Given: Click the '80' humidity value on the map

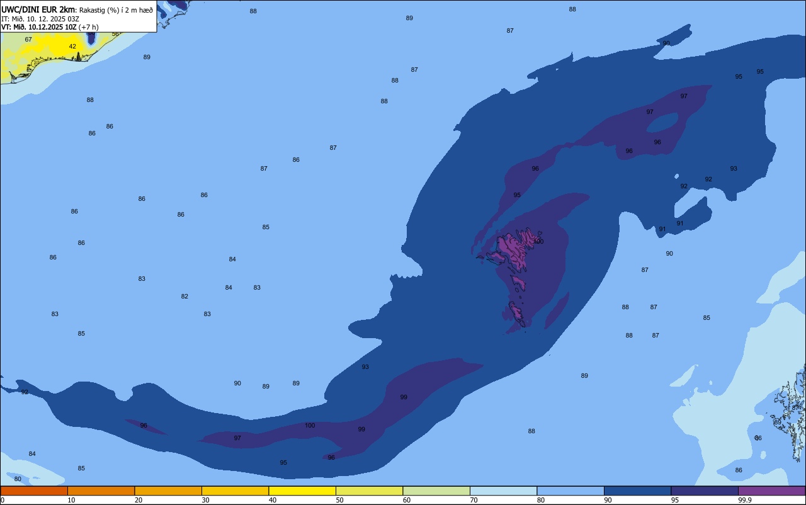Looking at the screenshot, I should [x=18, y=479].
